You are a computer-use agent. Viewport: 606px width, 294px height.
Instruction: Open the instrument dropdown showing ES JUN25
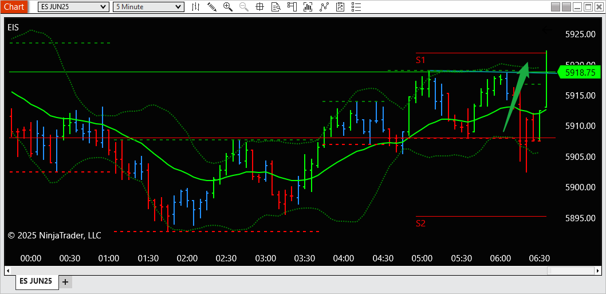tap(73, 6)
